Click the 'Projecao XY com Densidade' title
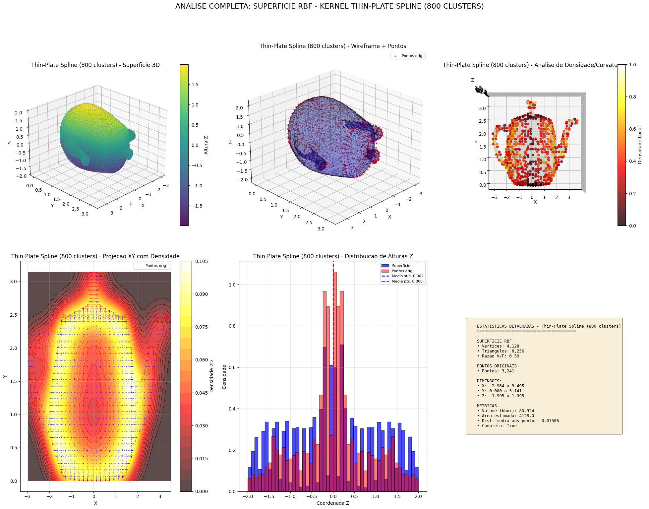Image resolution: width=649 pixels, height=509 pixels. click(95, 256)
